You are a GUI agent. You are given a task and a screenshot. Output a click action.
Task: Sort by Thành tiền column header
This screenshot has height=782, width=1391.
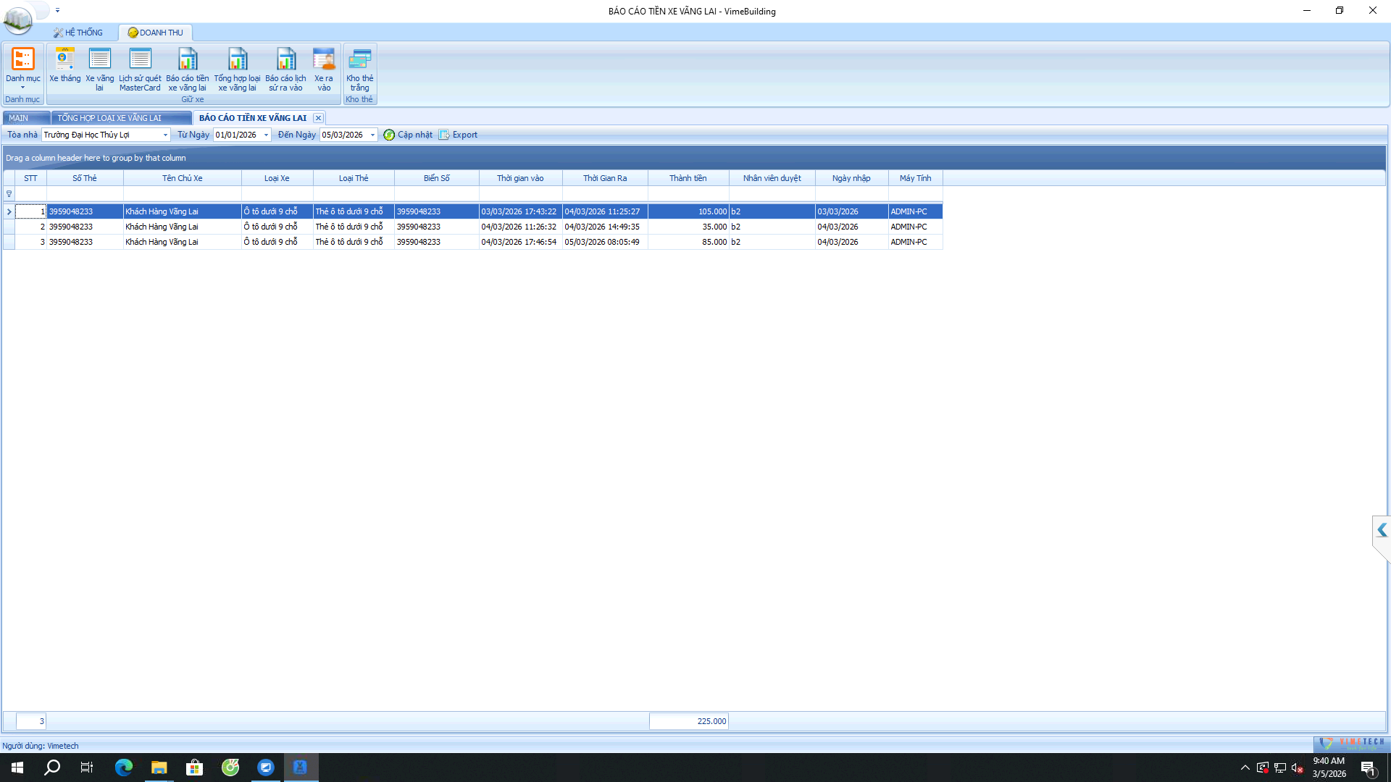(688, 178)
